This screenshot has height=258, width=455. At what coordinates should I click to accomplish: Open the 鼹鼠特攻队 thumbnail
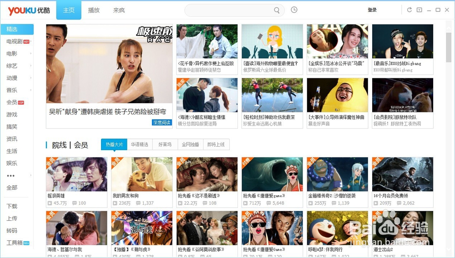click(403, 95)
